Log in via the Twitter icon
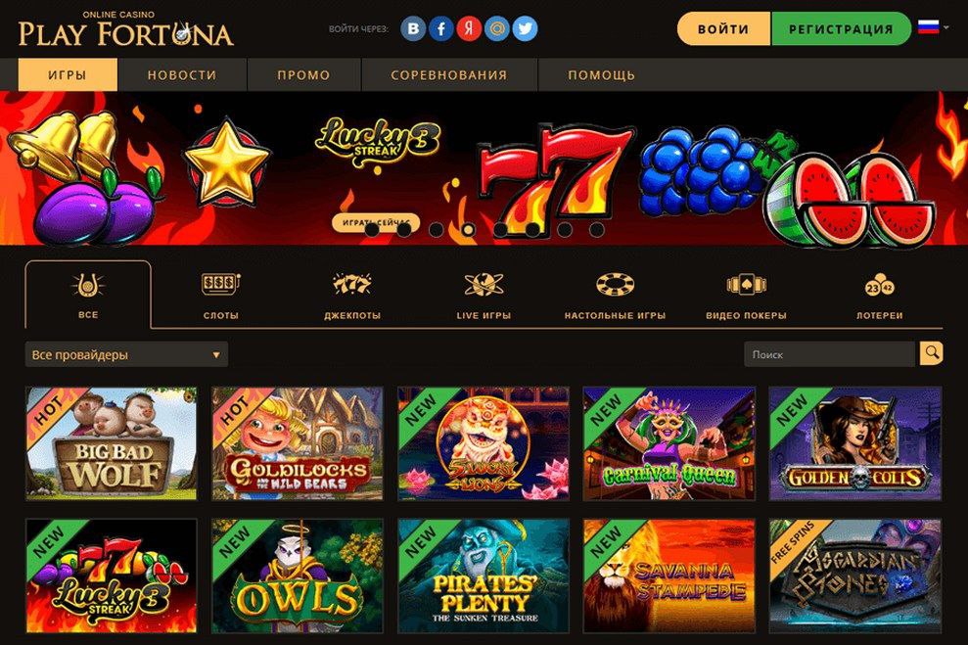Viewport: 968px width, 645px height. pyautogui.click(x=525, y=29)
